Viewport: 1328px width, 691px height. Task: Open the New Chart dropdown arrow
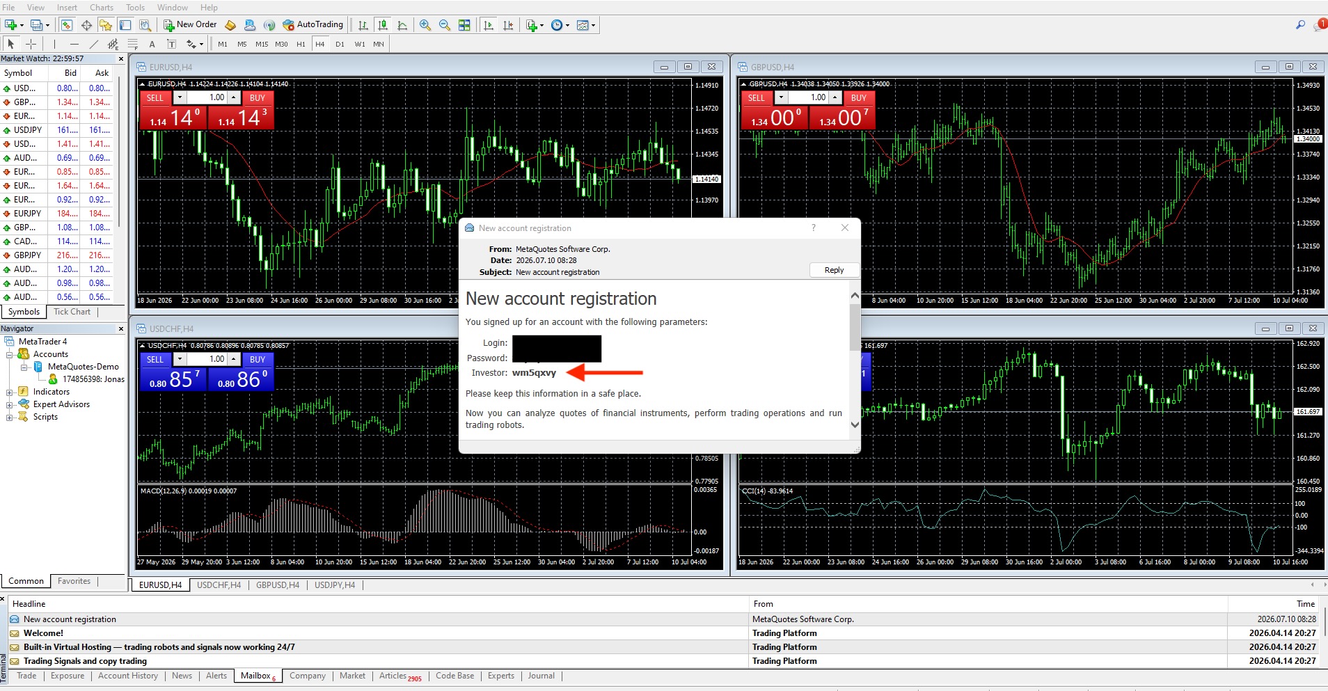pyautogui.click(x=22, y=26)
